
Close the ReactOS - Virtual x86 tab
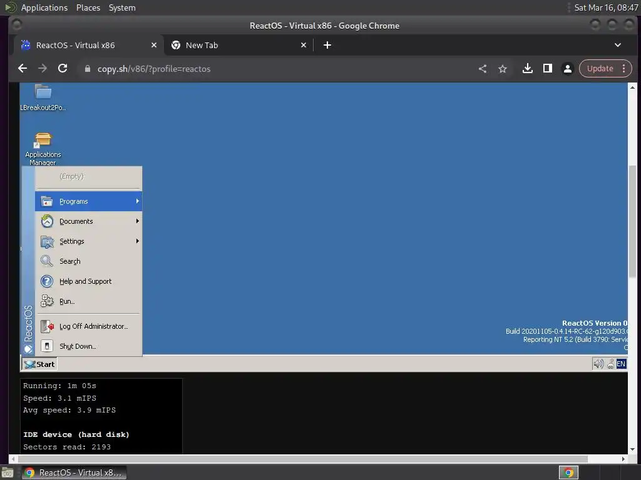click(154, 45)
